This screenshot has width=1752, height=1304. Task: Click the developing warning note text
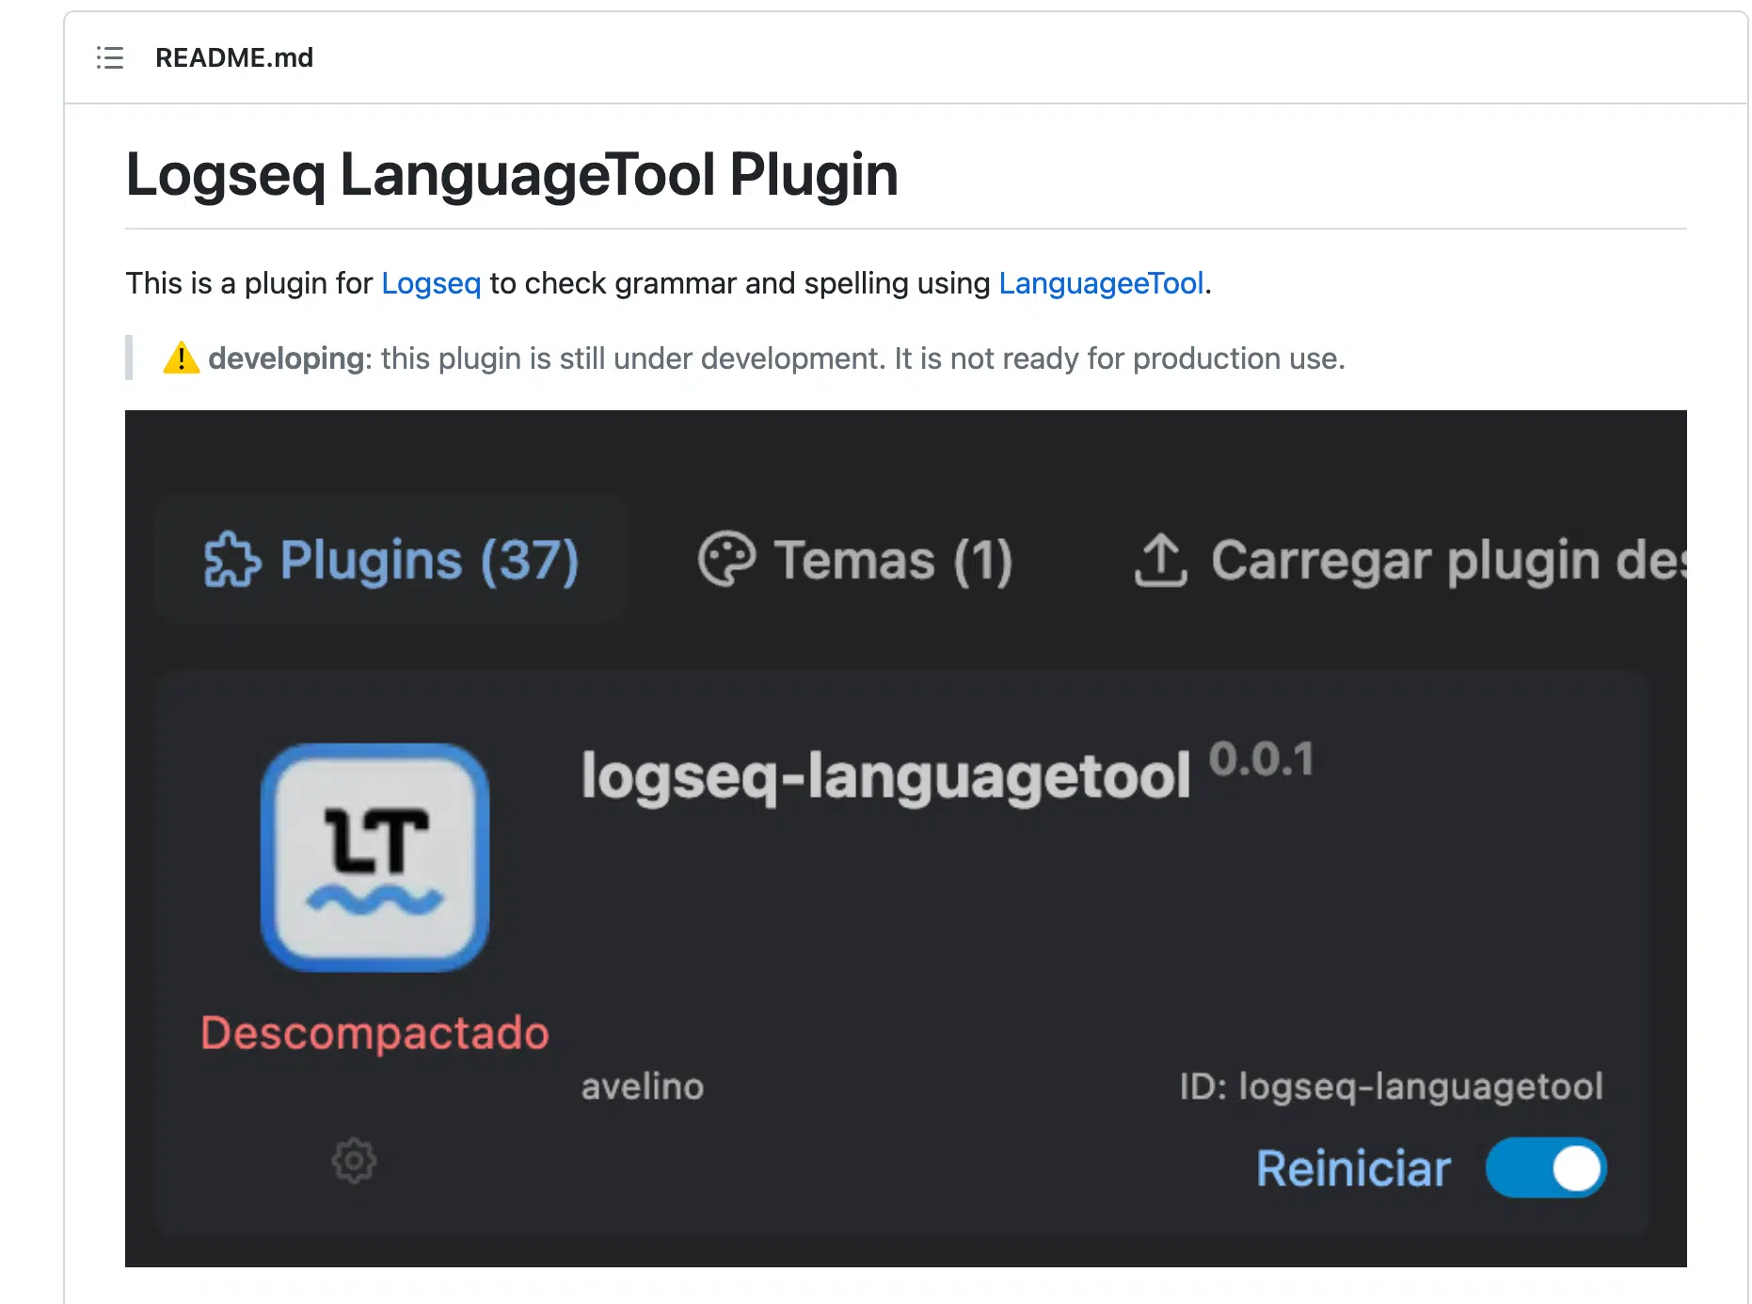(776, 358)
